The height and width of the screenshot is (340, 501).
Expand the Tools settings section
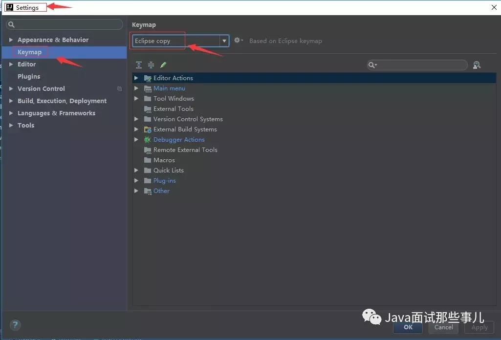point(11,125)
